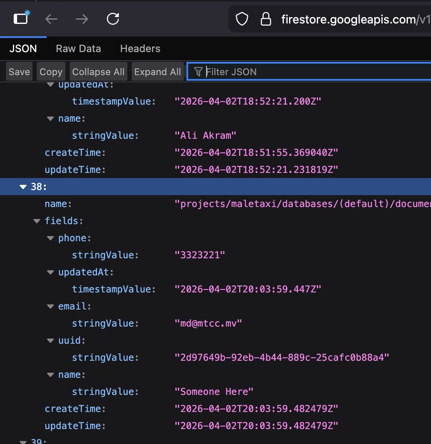Expand toggle for item 39

tap(23, 442)
